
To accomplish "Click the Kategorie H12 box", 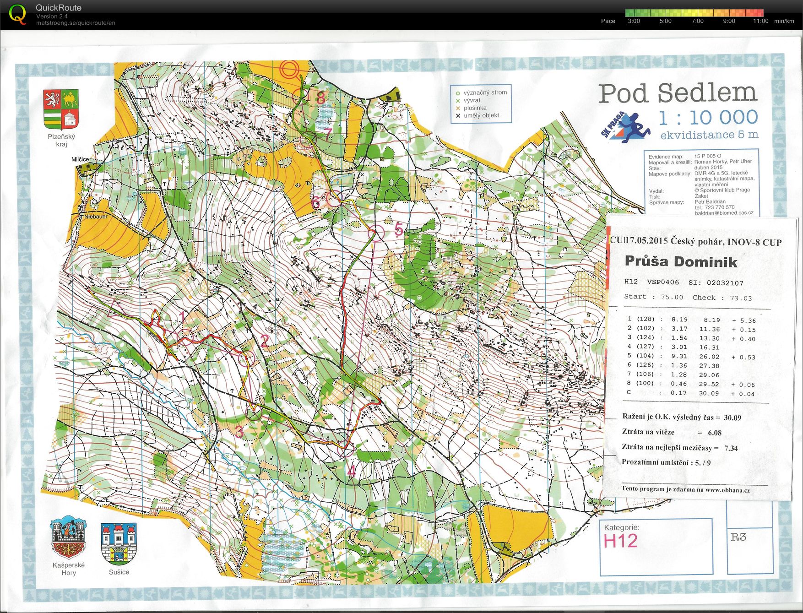I will pyautogui.click(x=656, y=547).
